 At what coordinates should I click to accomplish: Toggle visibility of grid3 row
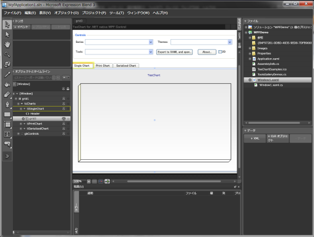pyautogui.click(x=64, y=119)
